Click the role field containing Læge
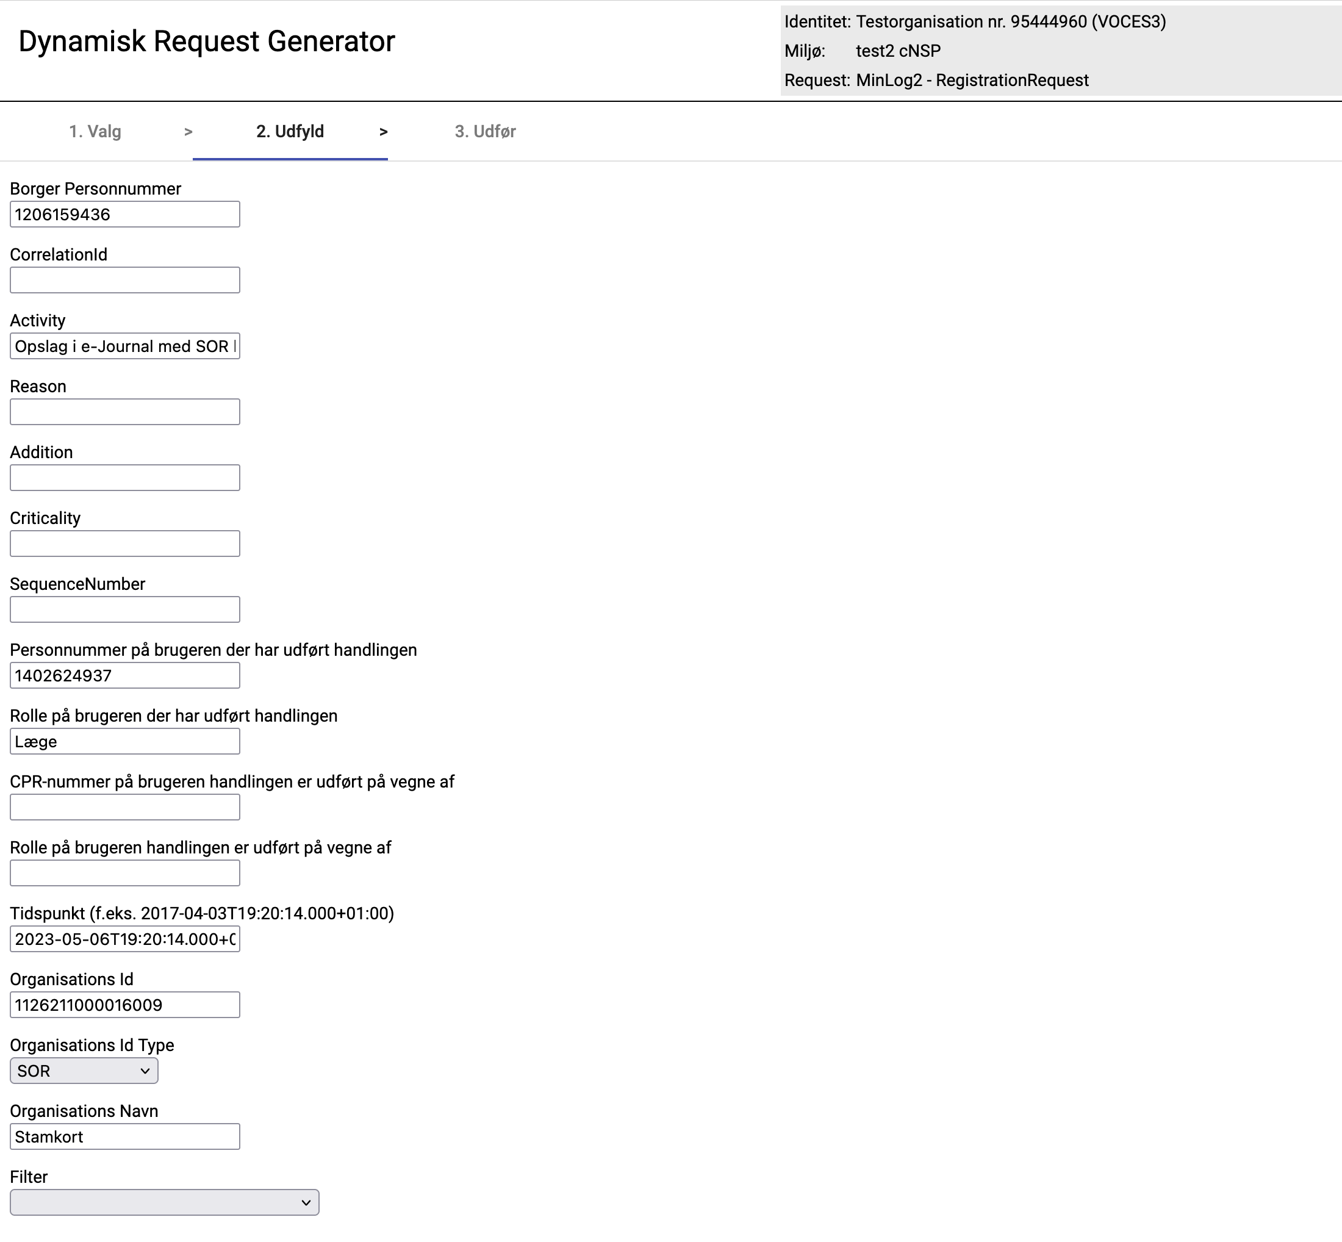 (125, 741)
